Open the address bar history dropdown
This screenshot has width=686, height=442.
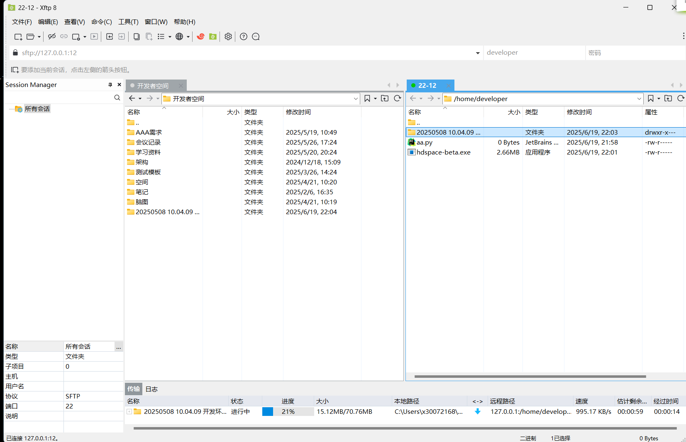coord(478,53)
